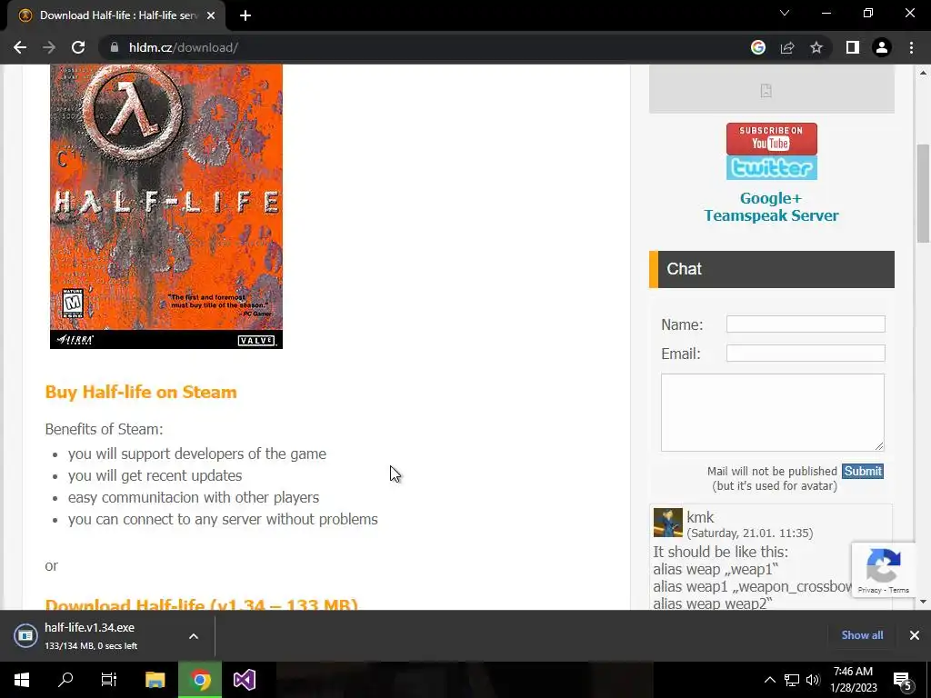Click the lock icon in the address bar
This screenshot has height=698, width=931.
coord(114,47)
